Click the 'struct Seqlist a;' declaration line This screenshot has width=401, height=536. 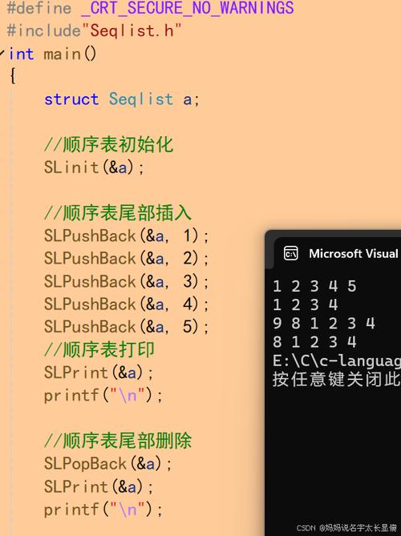click(x=121, y=99)
